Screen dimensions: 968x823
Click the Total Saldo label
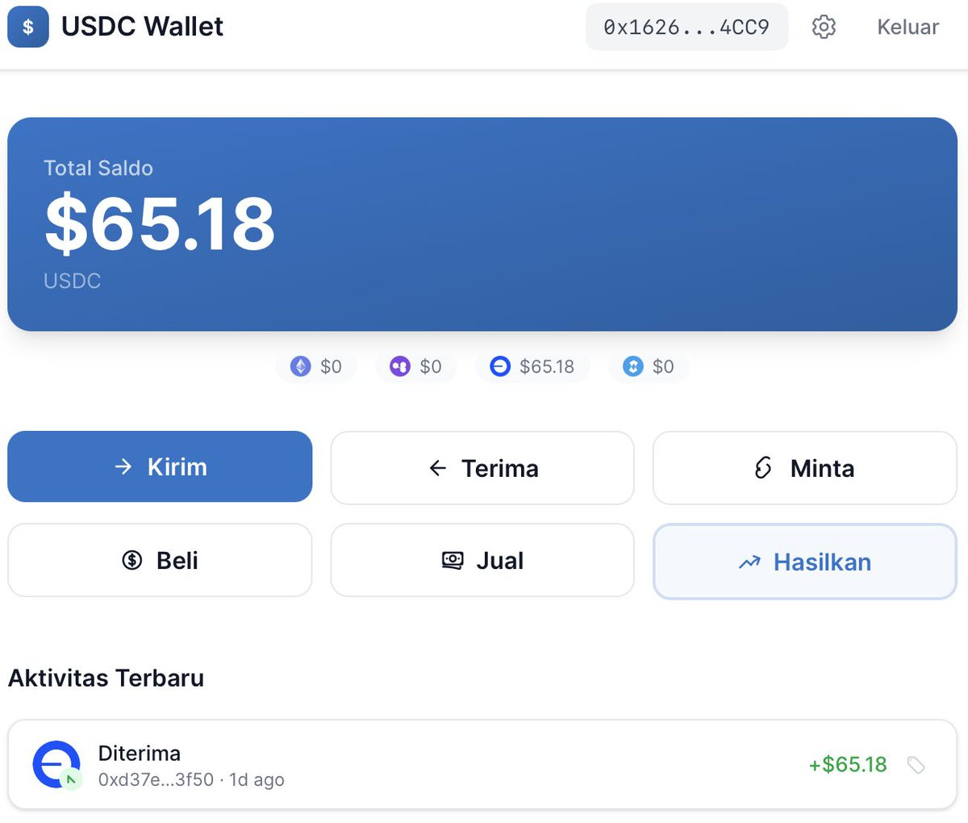point(98,168)
